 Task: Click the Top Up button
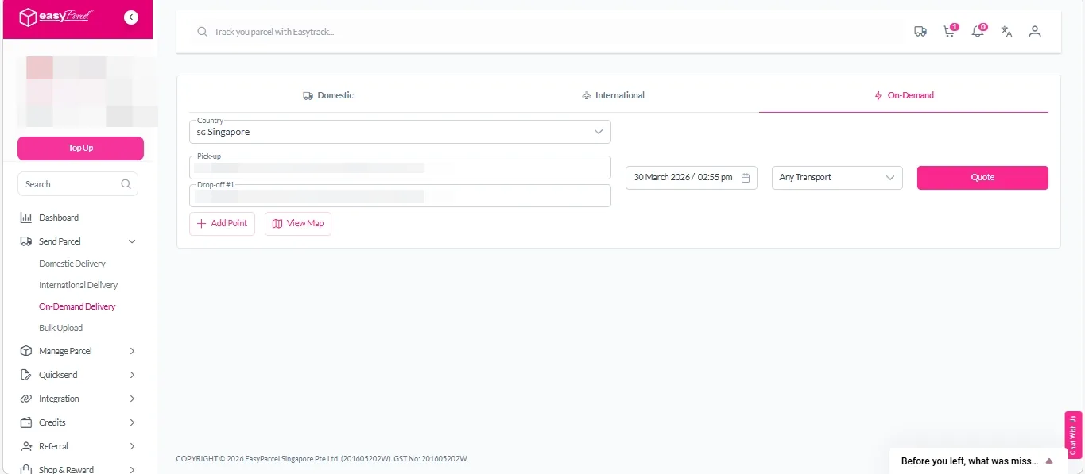[x=80, y=148]
